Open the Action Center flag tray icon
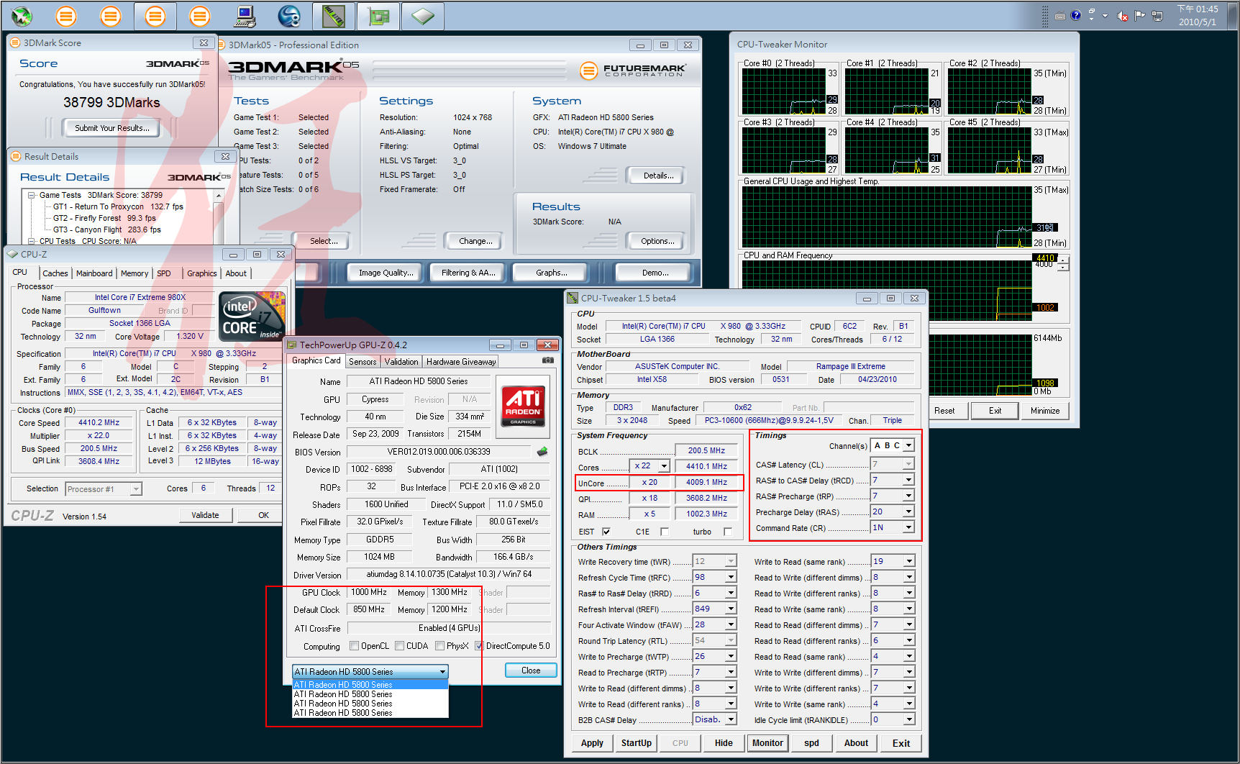Screen dimensions: 1240x764 [1140, 15]
